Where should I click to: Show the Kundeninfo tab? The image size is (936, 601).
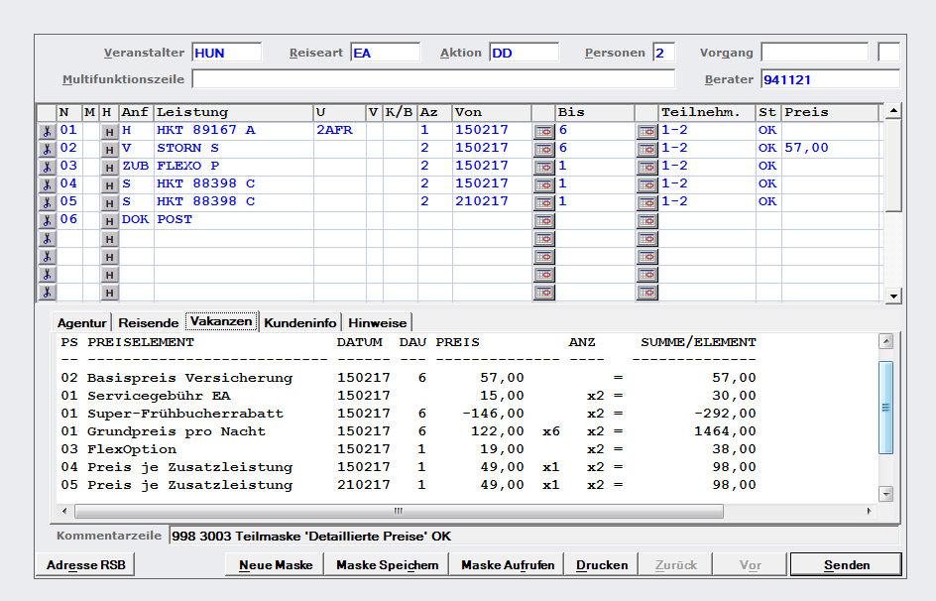[x=300, y=323]
